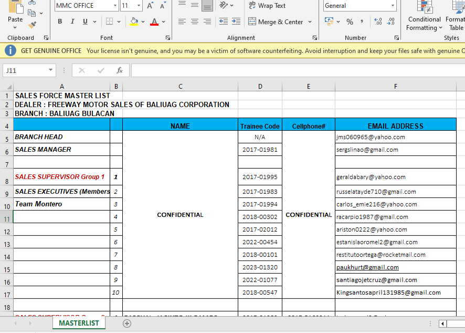
Task: Toggle Italic formatting
Action: (72, 22)
